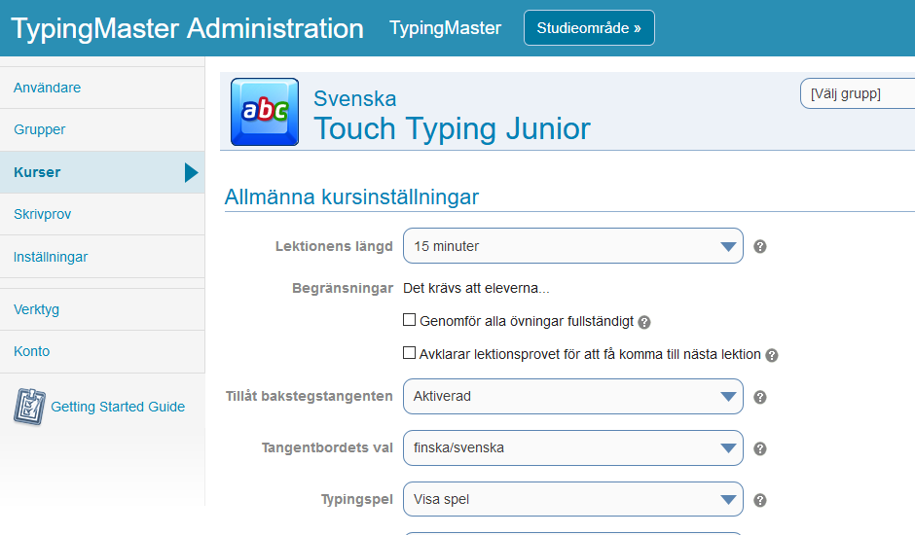
Task: Click the Touch Typing Junior course title
Action: 453,128
